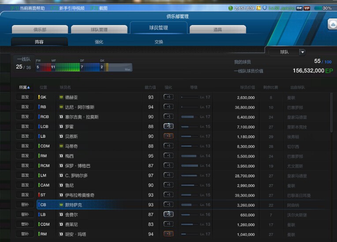This screenshot has width=337, height=242.
Task: Click the season card icon beside 费莱尼
Action: coord(61,224)
